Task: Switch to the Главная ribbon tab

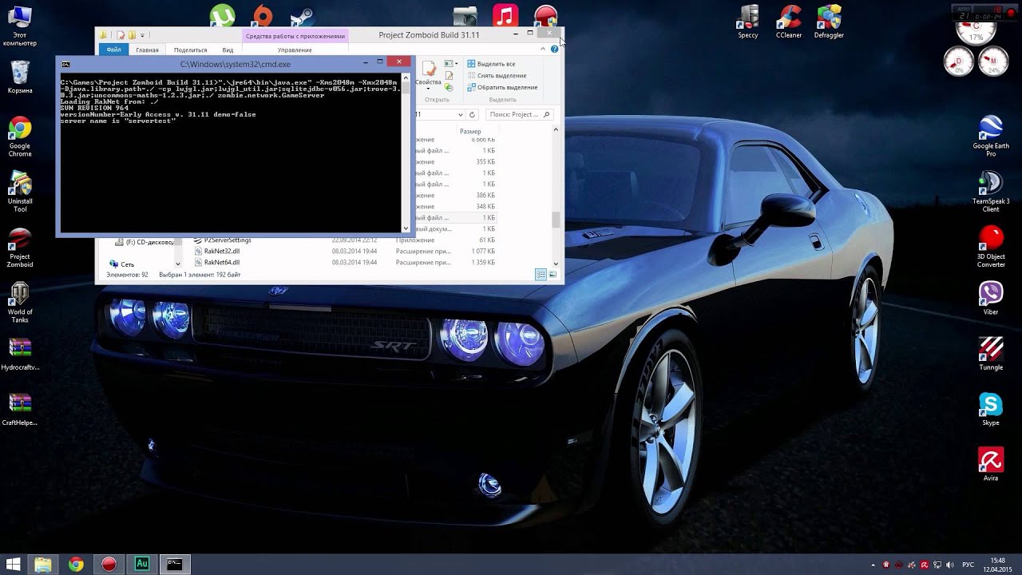Action: (147, 50)
